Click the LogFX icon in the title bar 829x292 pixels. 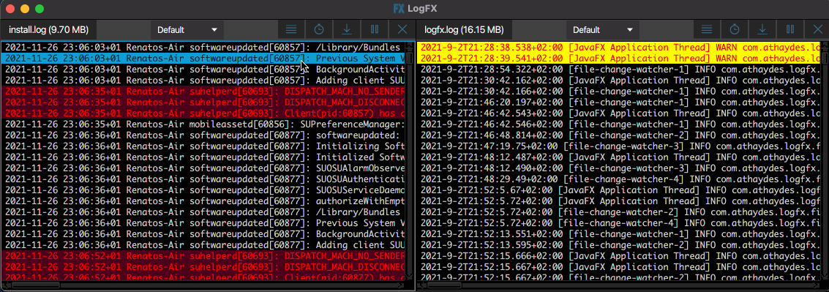click(400, 9)
